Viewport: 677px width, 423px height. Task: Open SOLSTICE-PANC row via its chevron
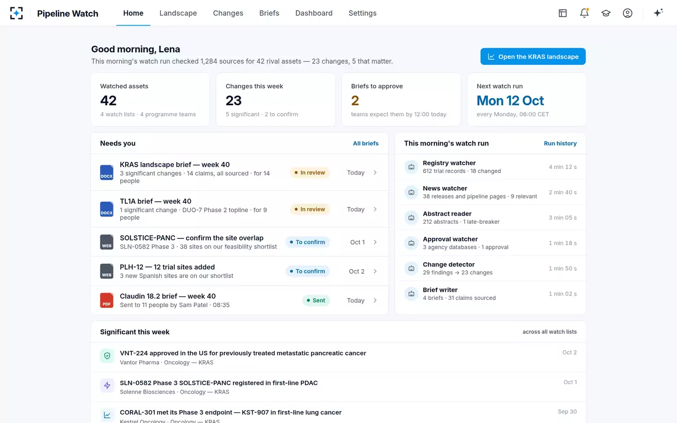click(375, 242)
